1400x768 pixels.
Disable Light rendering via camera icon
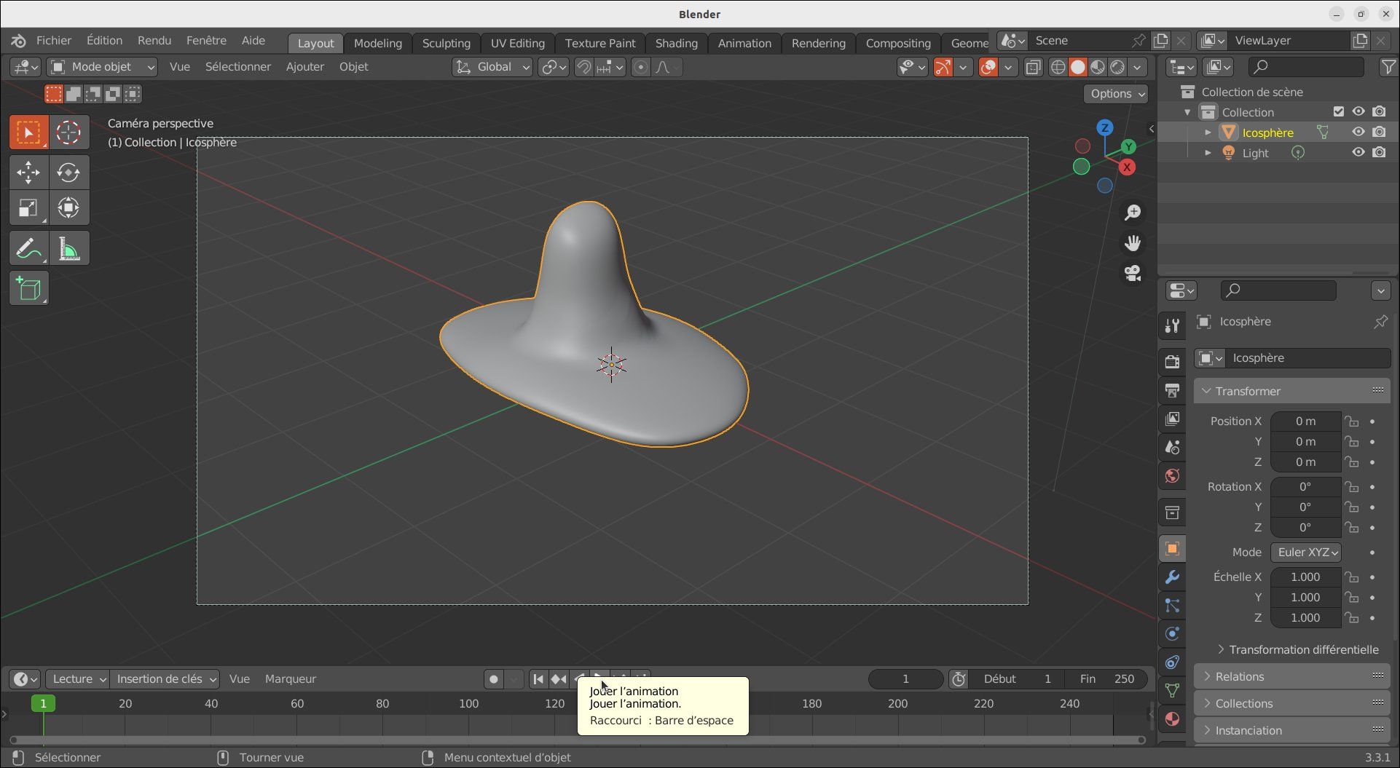(x=1379, y=153)
